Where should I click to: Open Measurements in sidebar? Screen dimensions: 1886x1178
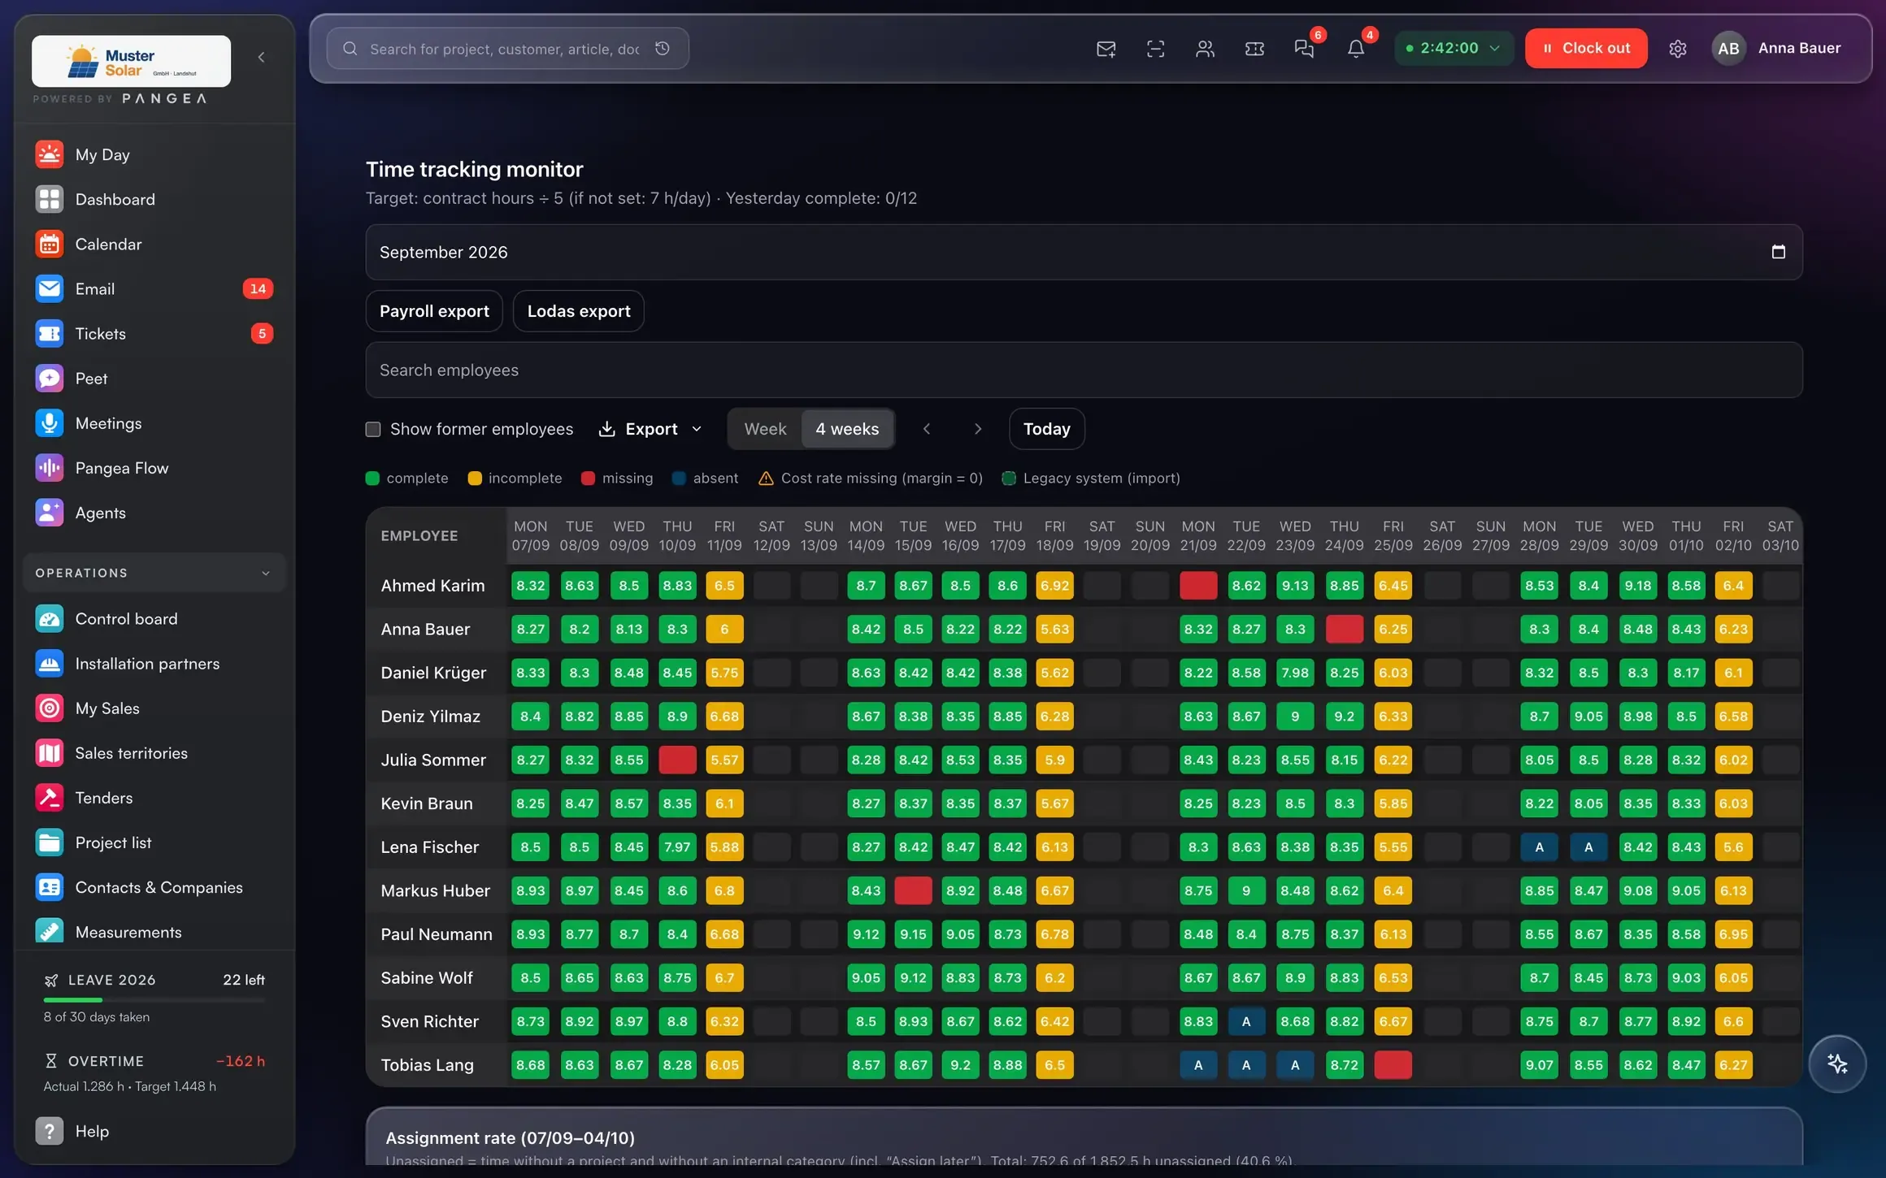coord(154,932)
